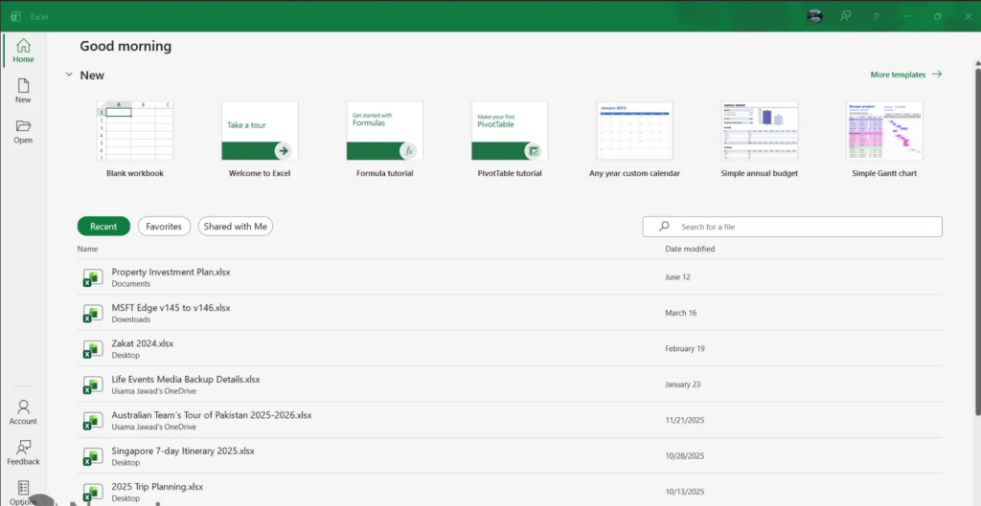Click the Search for a file field

tap(792, 226)
